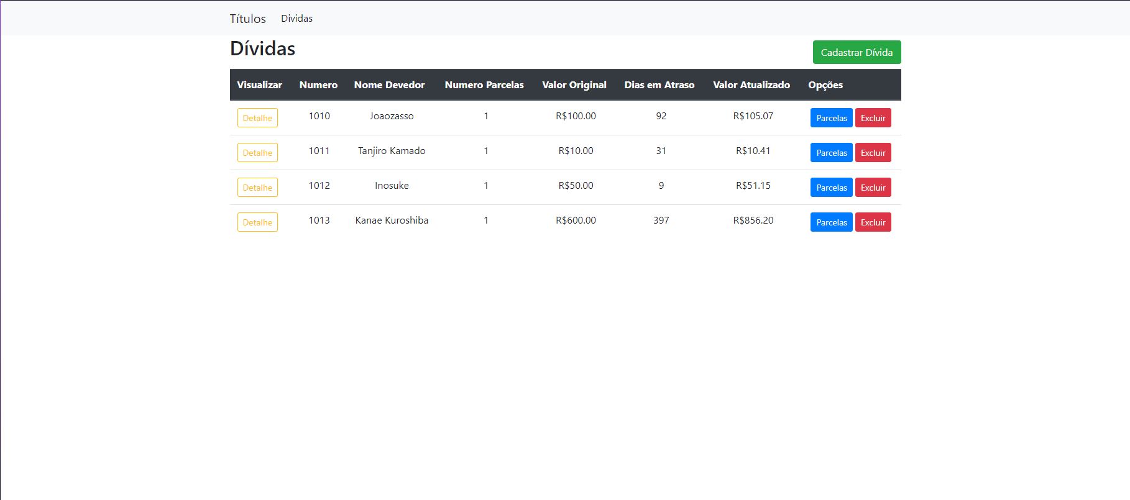This screenshot has height=500, width=1130.
Task: Select debt number 1013 cell
Action: click(319, 220)
